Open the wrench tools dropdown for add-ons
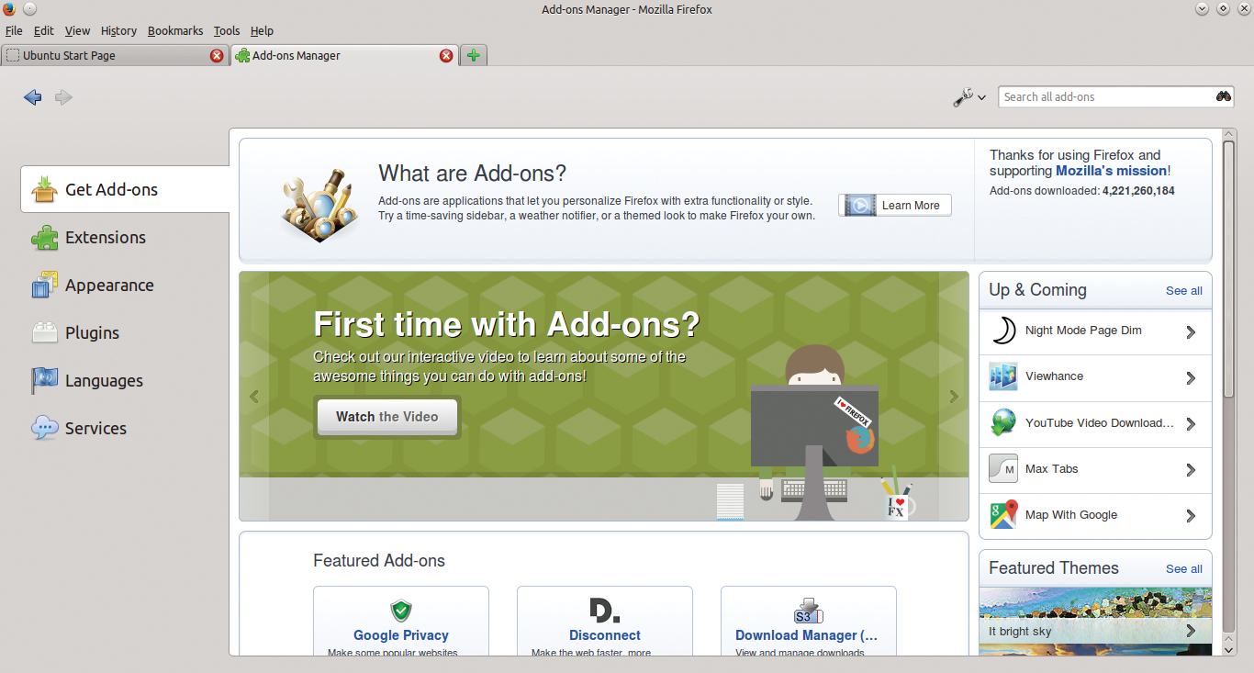Viewport: 1254px width, 673px height. tap(968, 97)
